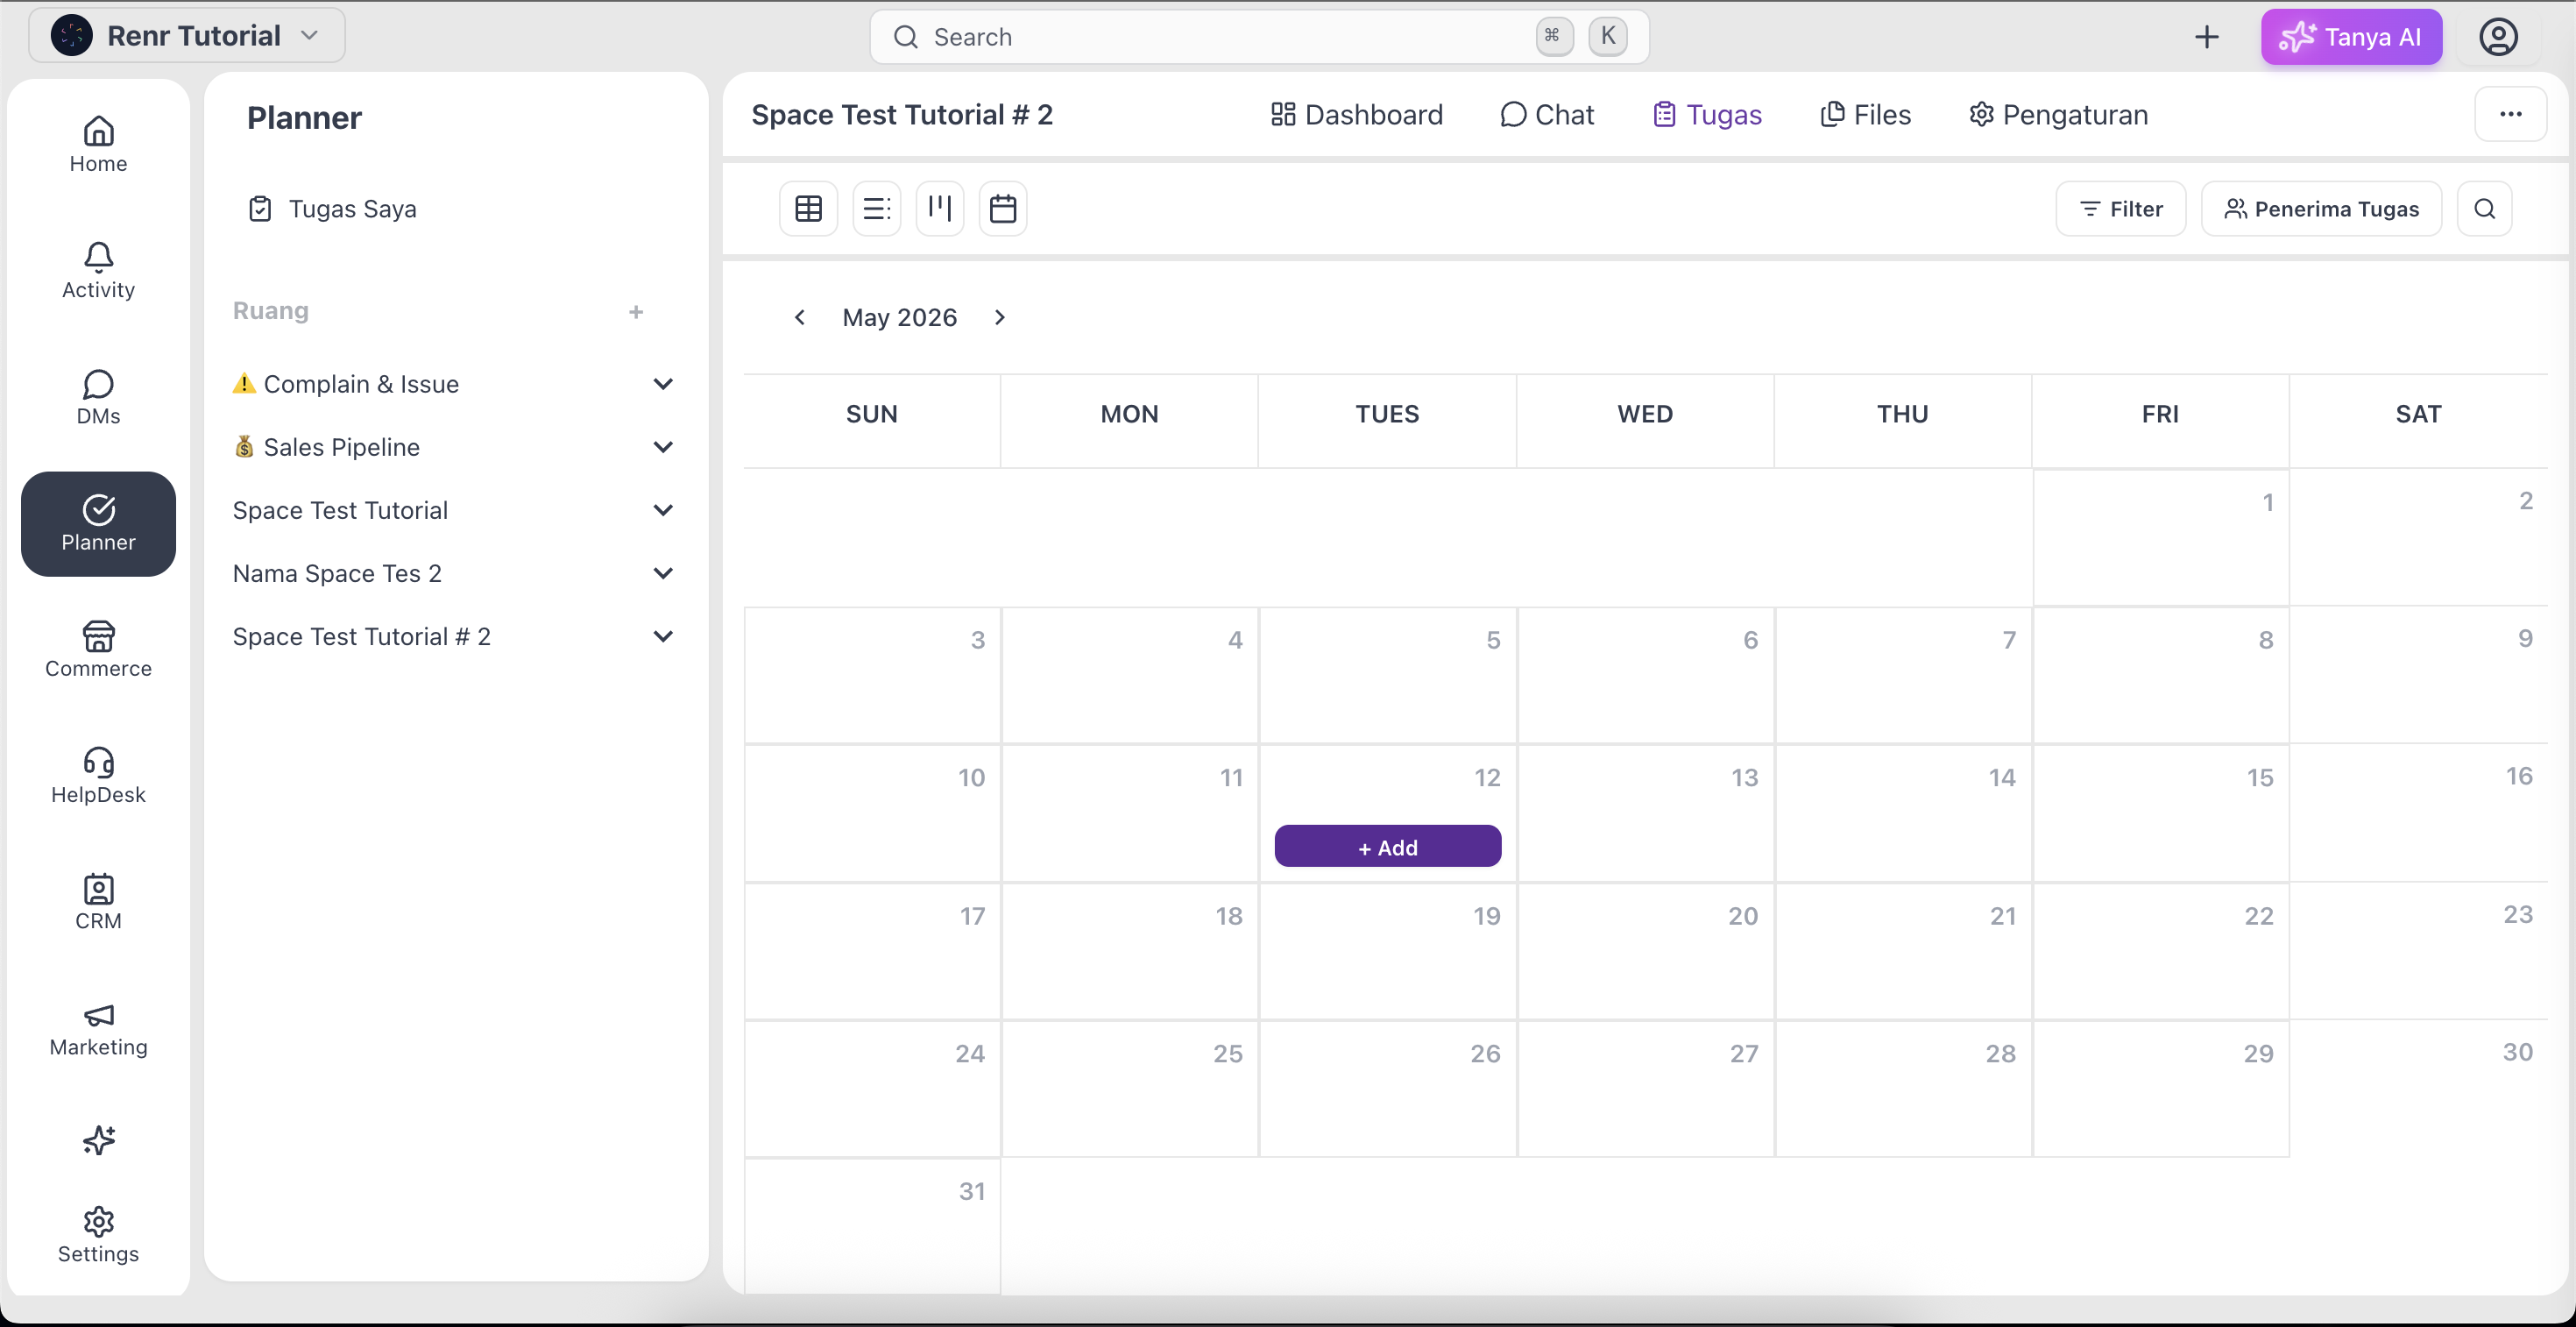This screenshot has height=1327, width=2576.
Task: Click the Search input field
Action: coord(1259,37)
